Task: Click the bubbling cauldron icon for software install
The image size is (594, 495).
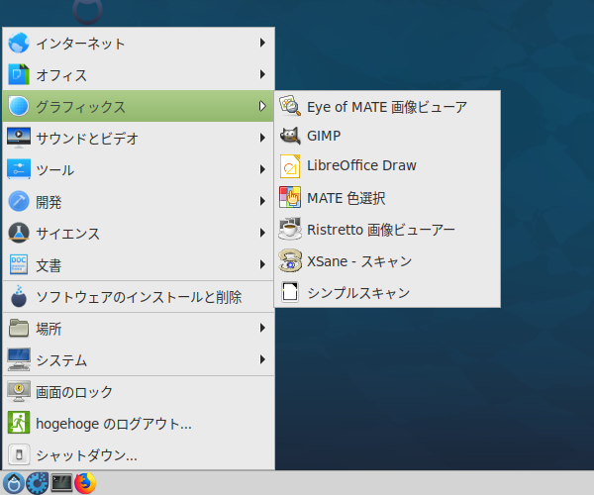Action: point(19,296)
